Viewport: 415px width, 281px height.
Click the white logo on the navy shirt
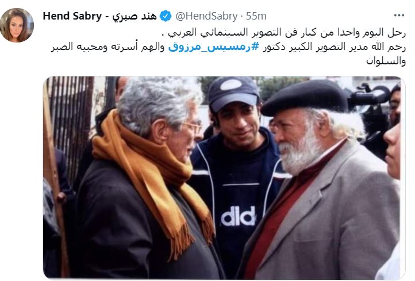coord(238,215)
